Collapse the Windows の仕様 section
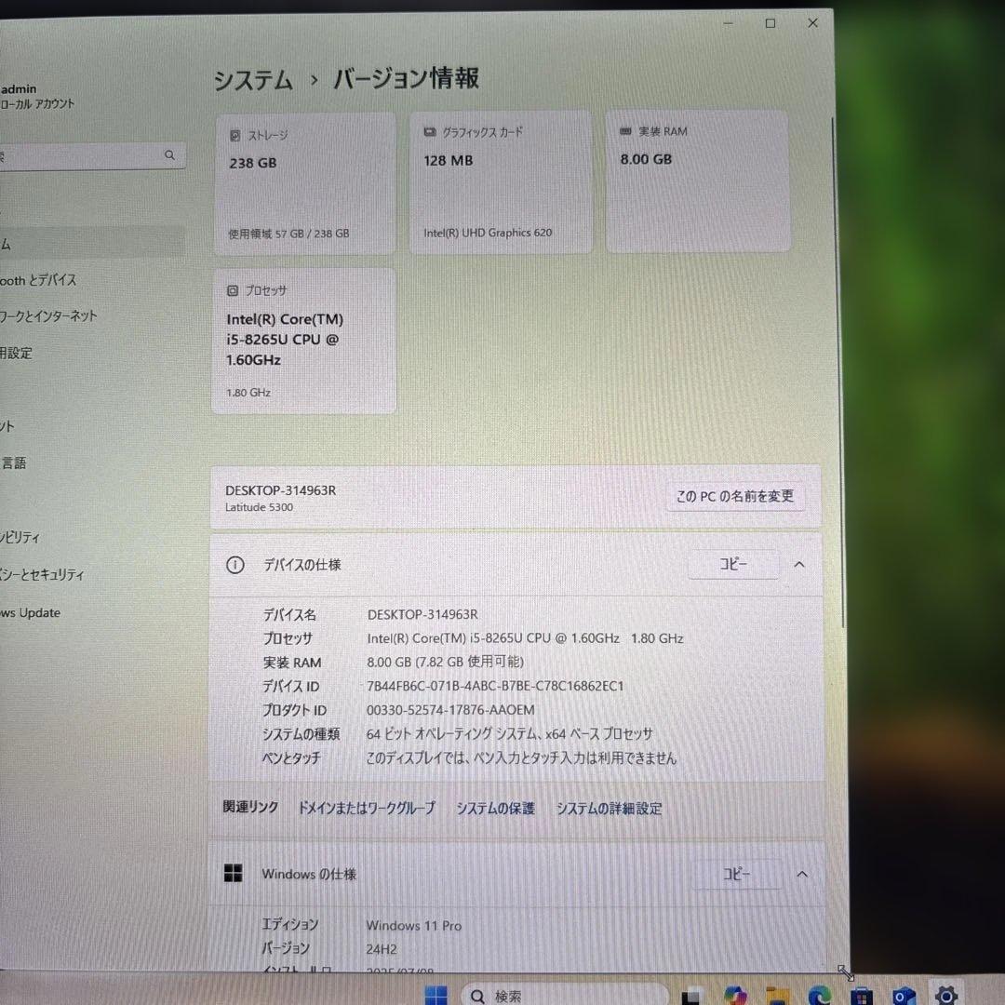 coord(801,874)
